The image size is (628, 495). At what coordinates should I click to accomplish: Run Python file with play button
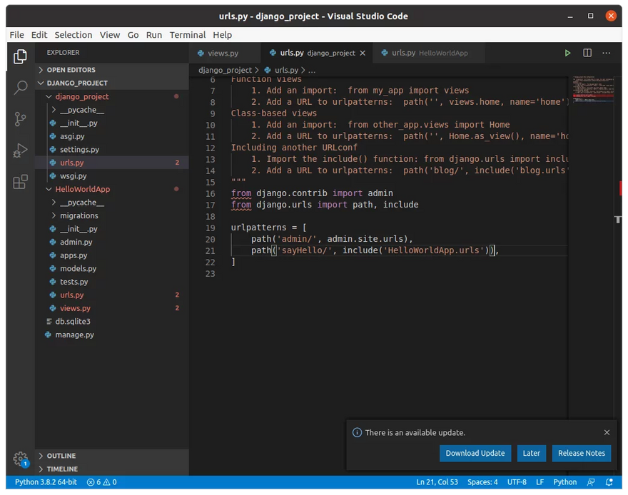click(x=567, y=53)
